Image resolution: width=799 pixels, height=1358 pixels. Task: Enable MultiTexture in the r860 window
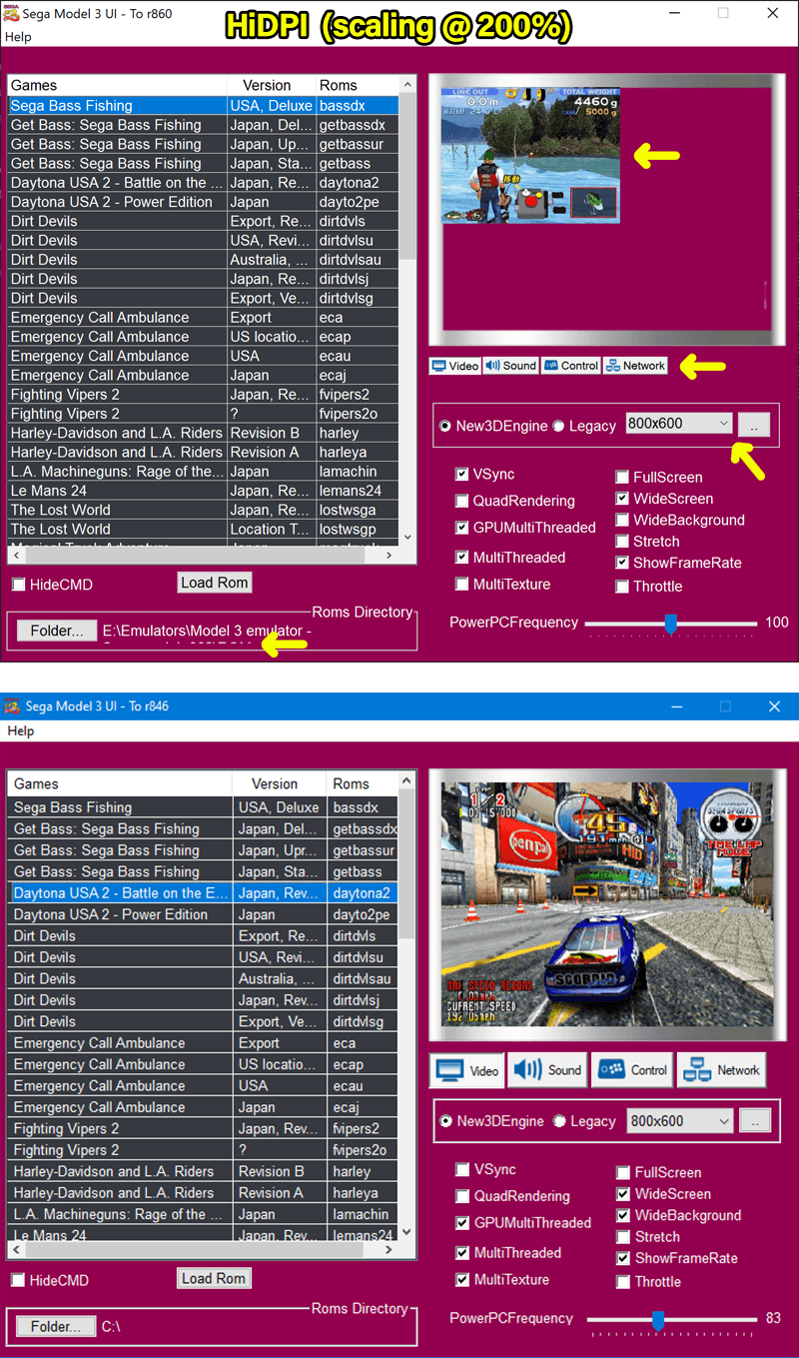click(x=461, y=585)
